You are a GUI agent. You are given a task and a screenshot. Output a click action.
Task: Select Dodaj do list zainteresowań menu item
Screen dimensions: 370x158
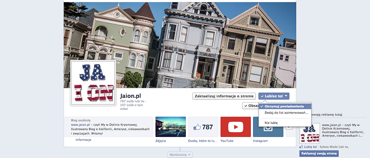tap(286, 113)
